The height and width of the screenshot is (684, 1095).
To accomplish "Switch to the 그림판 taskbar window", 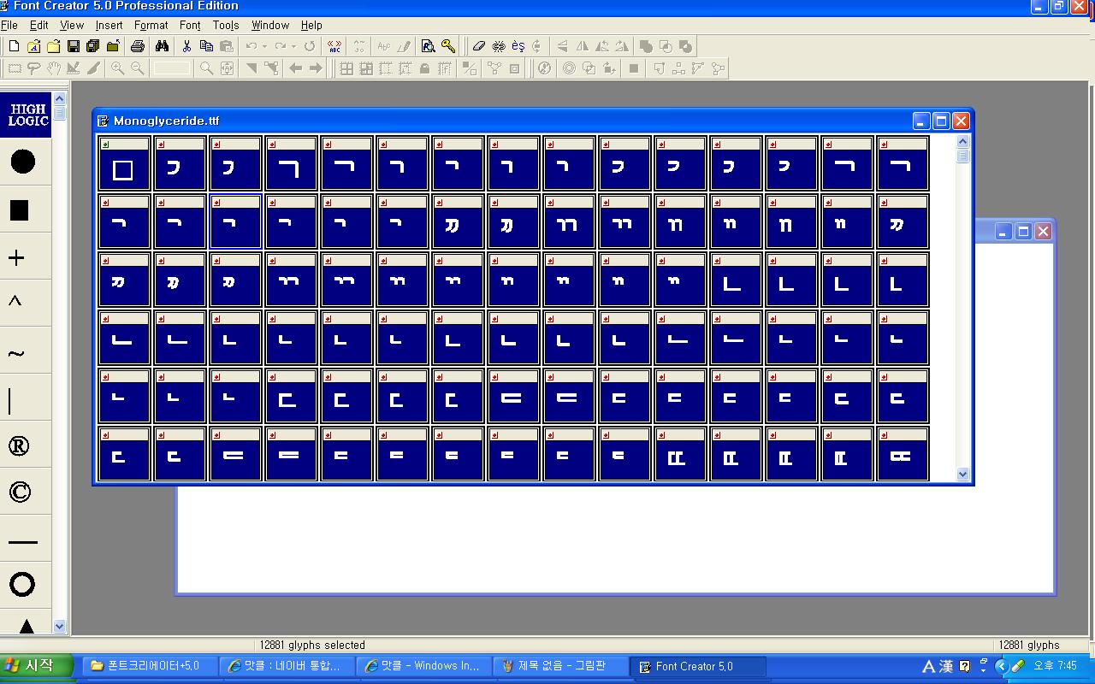I will (560, 666).
